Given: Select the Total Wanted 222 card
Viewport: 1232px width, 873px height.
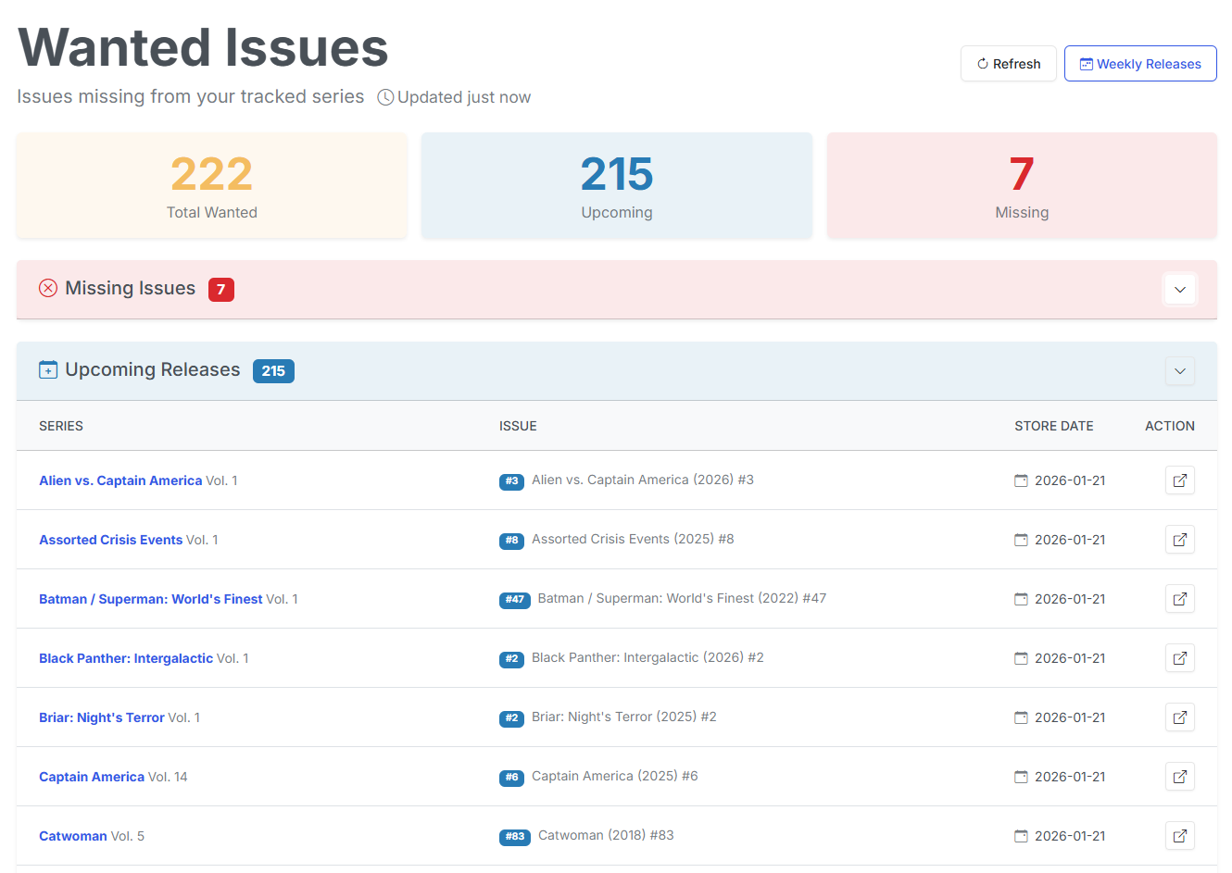Looking at the screenshot, I should click(x=211, y=185).
